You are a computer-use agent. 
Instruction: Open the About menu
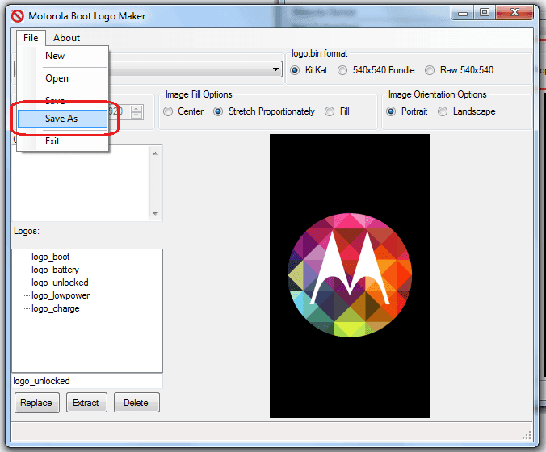[66, 38]
